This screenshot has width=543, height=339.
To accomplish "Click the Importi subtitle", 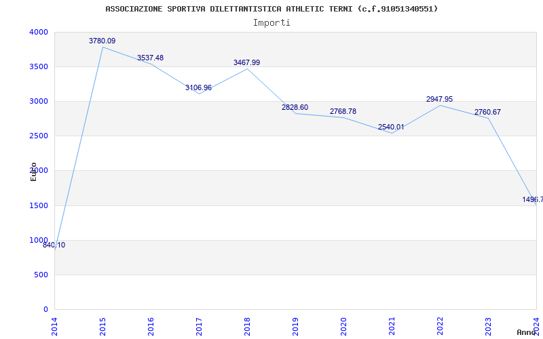I will point(271,23).
